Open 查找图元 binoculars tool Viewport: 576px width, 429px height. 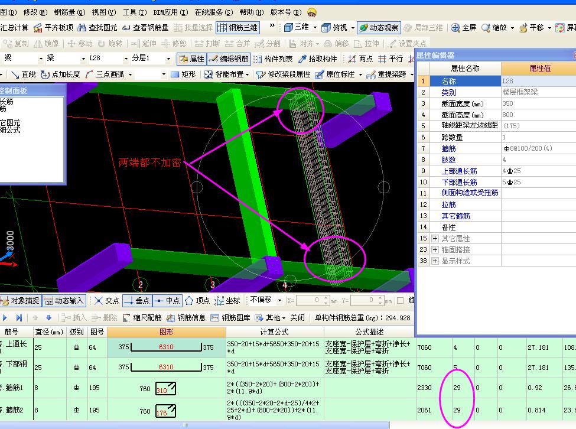(97, 28)
